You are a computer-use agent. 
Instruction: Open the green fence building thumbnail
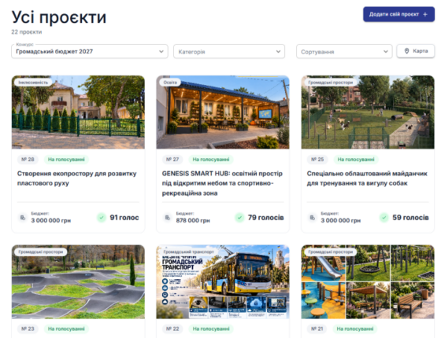point(78,112)
